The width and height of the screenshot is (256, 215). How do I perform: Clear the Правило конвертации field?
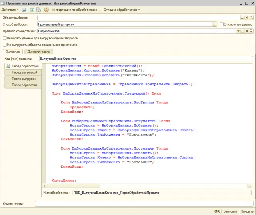tap(247, 31)
